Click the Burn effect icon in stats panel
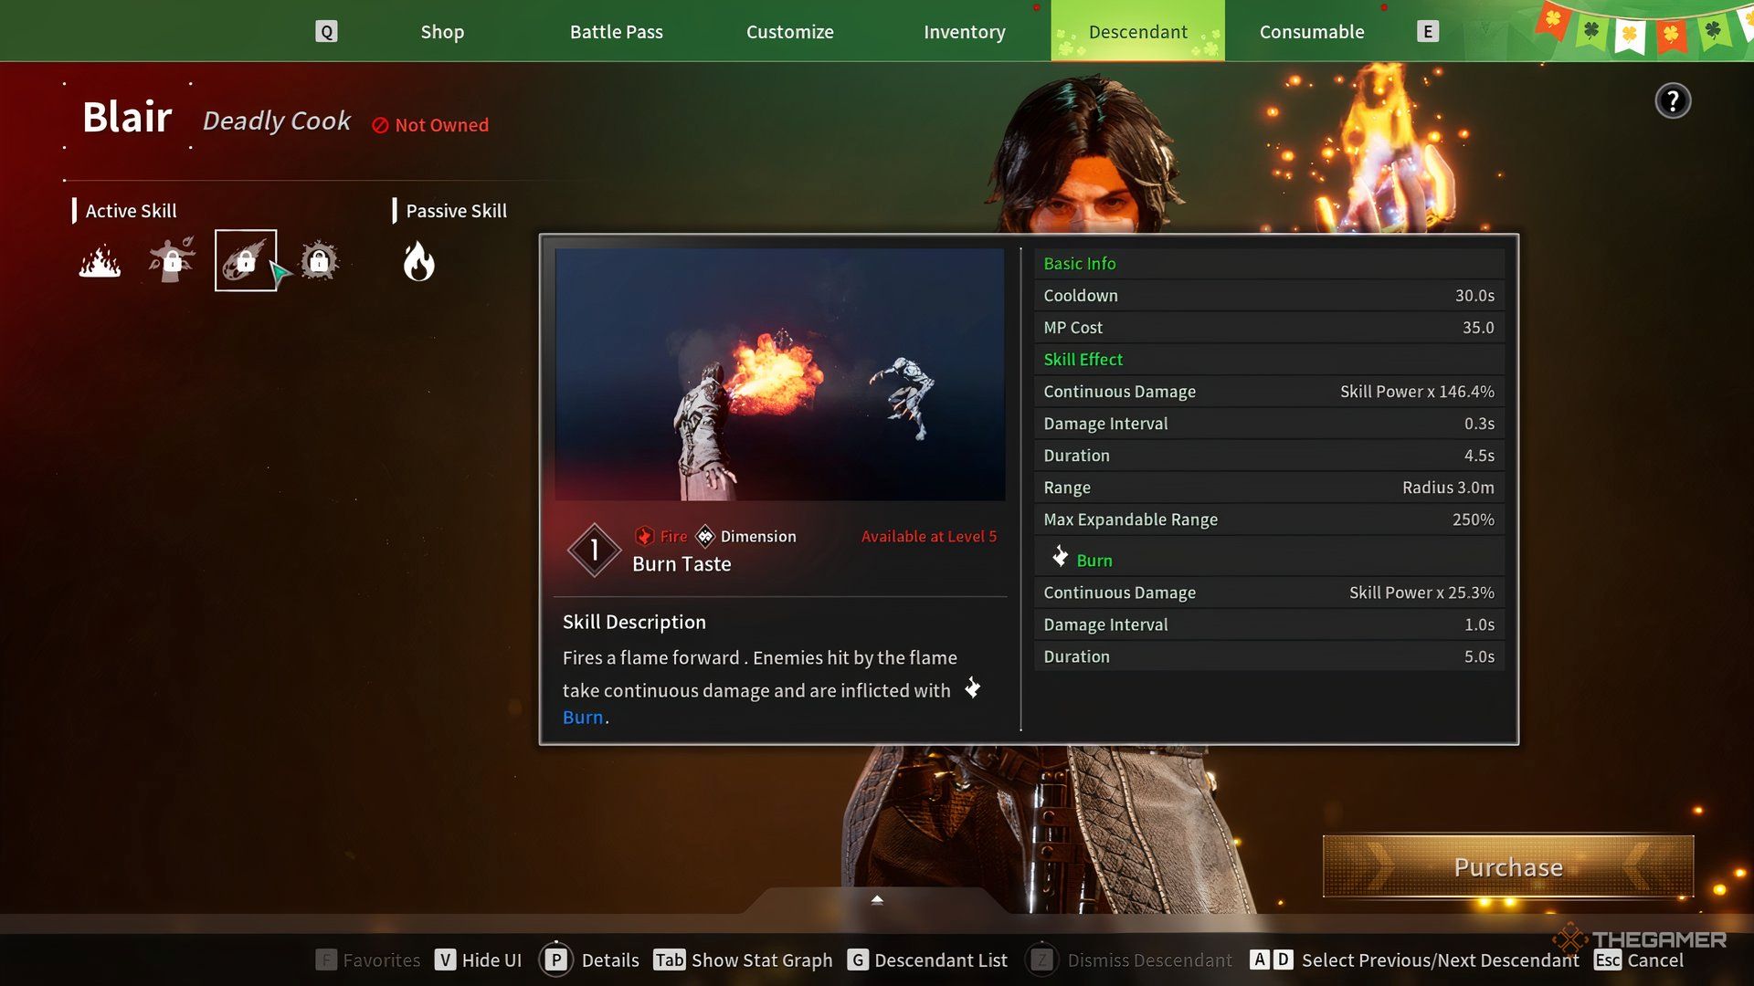This screenshot has height=986, width=1754. click(x=1060, y=556)
